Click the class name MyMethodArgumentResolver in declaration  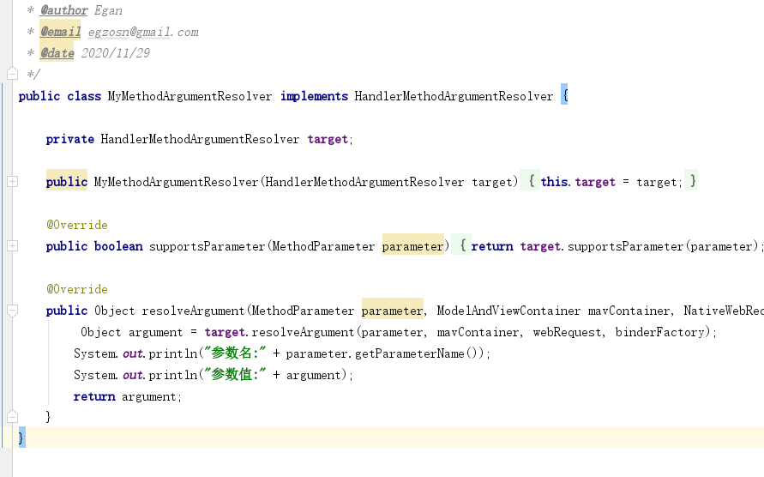(189, 96)
